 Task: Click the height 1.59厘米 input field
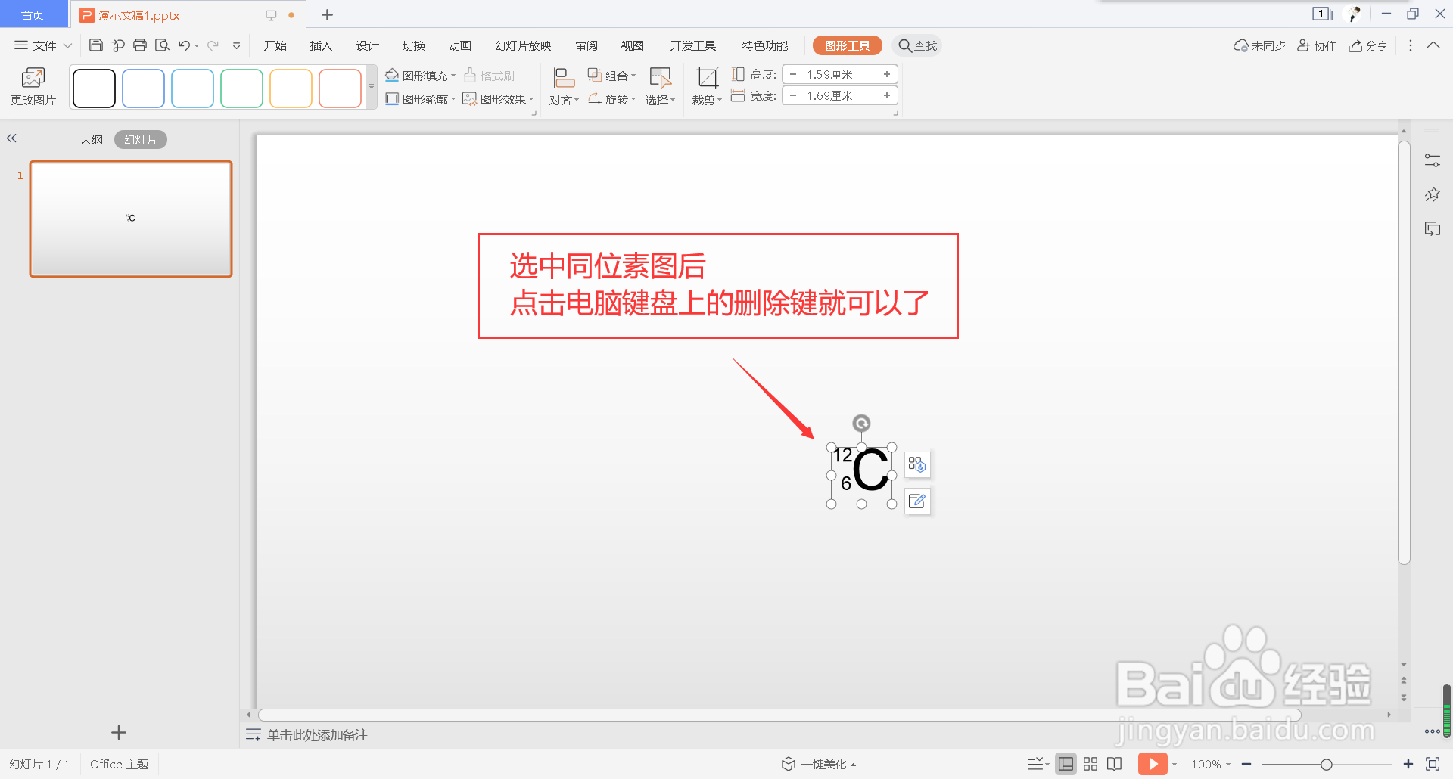[x=839, y=74]
